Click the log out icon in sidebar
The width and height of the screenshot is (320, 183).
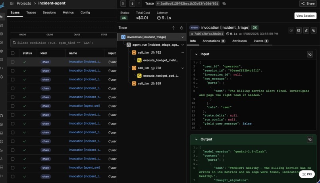[x=2, y=176]
